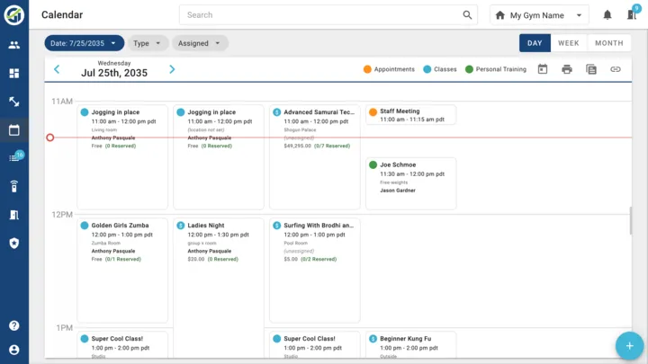Open the door check-in icon in sidebar
This screenshot has width=648, height=364.
tap(14, 215)
